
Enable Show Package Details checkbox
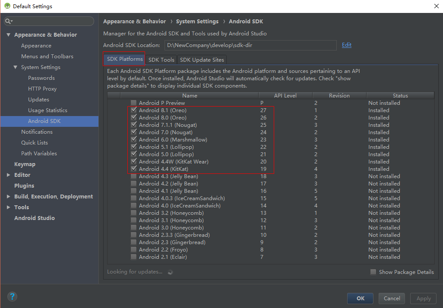(x=373, y=272)
